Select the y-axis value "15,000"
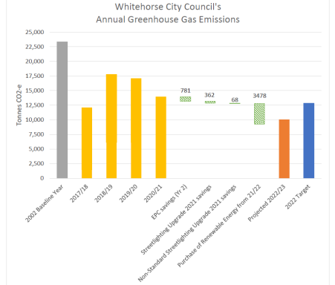335x285 pixels. tap(35, 91)
